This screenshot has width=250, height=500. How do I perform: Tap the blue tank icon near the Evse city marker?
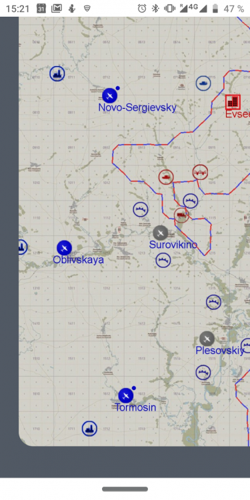click(203, 83)
